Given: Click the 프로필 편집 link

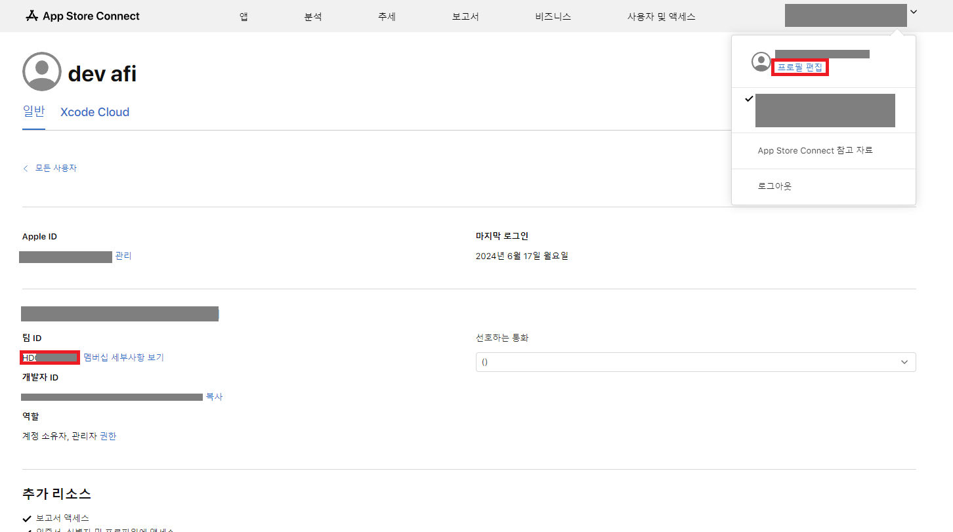Looking at the screenshot, I should [x=799, y=68].
